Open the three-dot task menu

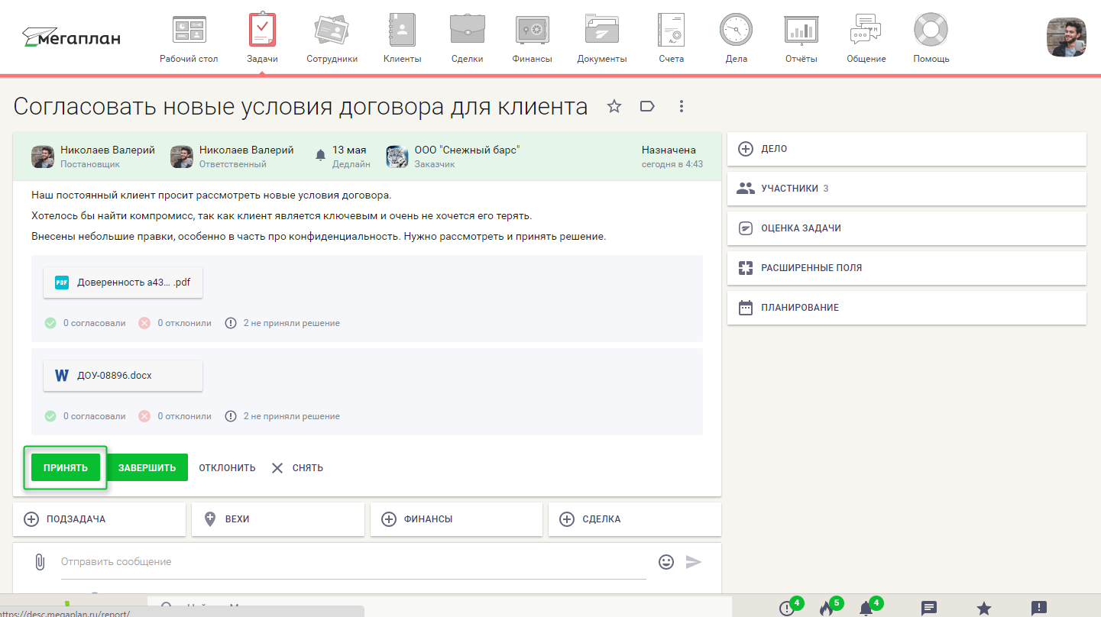click(x=681, y=106)
